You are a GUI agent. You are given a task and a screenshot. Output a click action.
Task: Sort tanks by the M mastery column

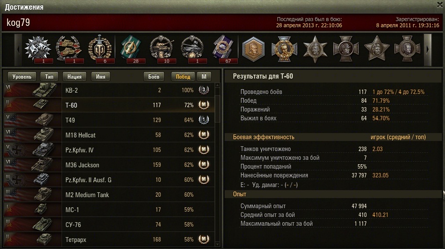click(x=204, y=76)
